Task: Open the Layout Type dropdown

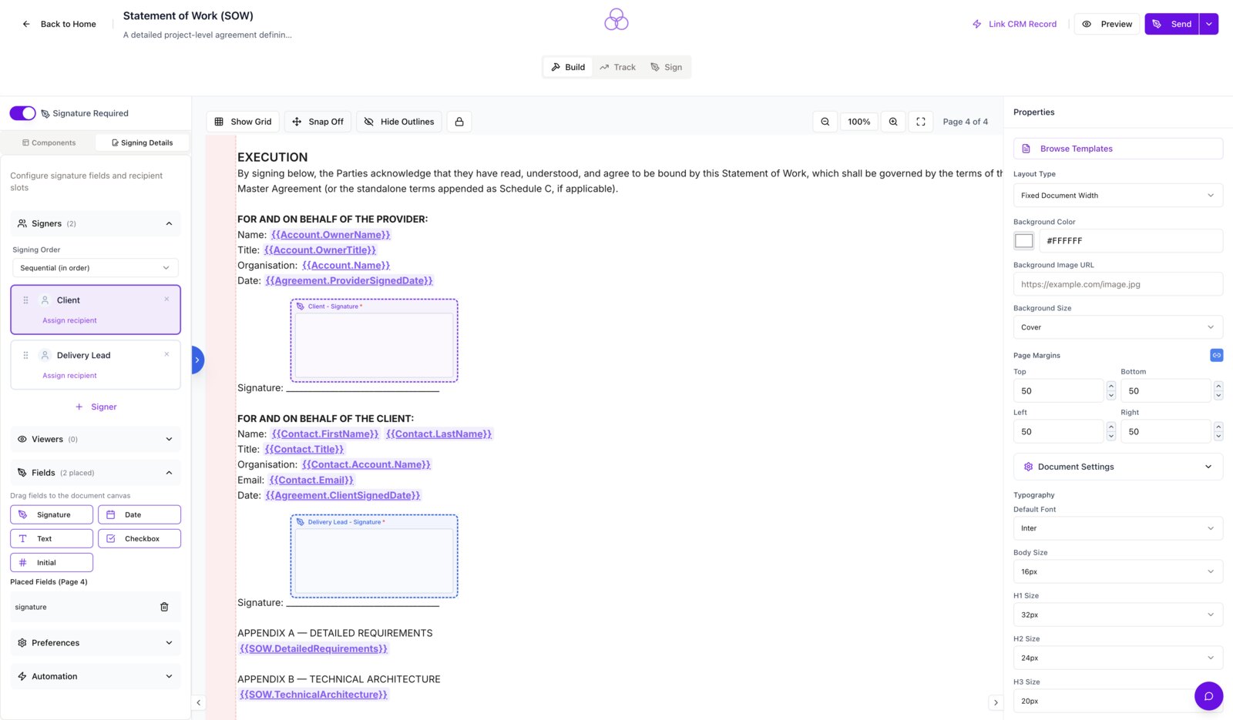Action: click(1118, 196)
